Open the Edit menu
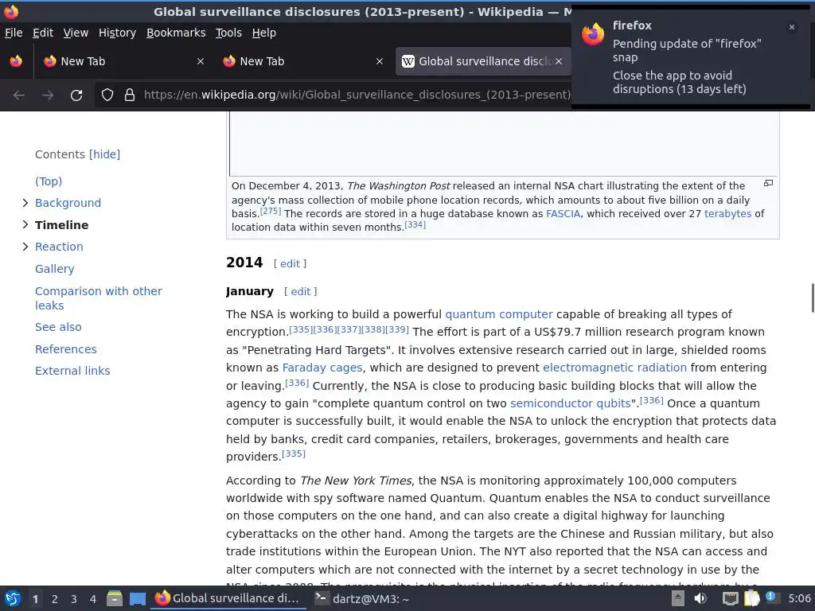The width and height of the screenshot is (815, 611). [43, 33]
